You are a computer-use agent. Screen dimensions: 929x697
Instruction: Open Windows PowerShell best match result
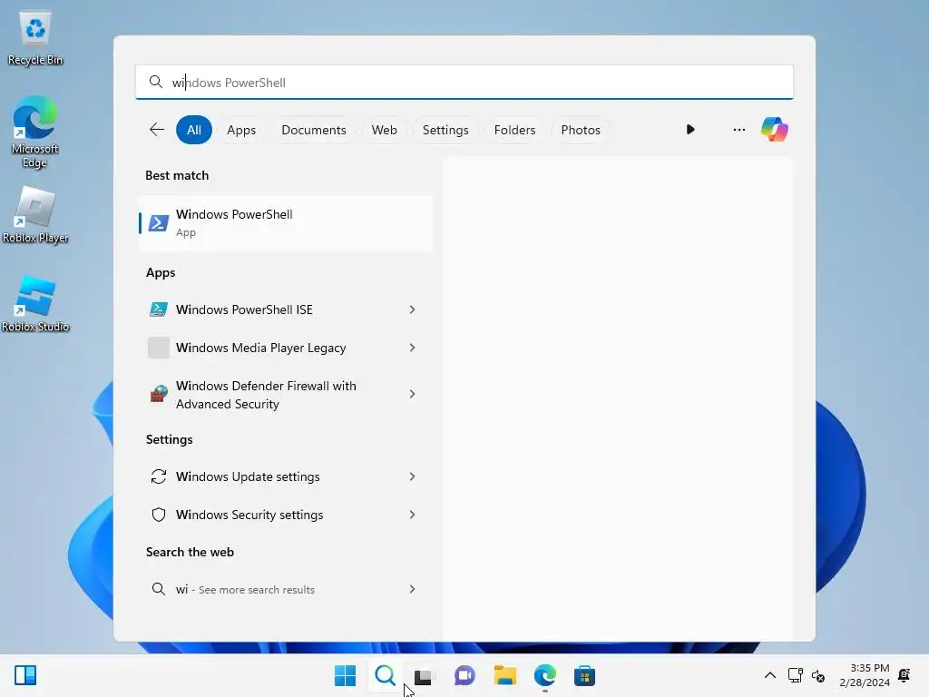coord(286,223)
